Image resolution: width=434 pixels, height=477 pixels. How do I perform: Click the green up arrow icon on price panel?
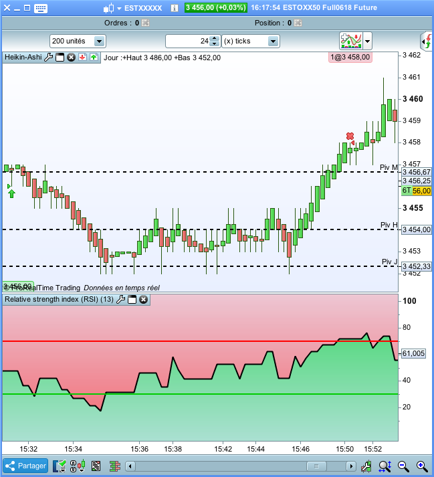pos(94,57)
